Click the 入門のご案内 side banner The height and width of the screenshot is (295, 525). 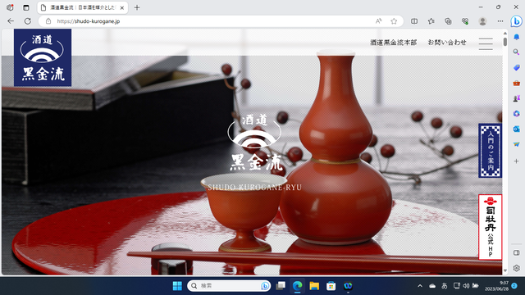tap(491, 151)
